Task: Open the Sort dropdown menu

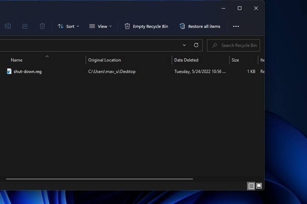Action: pyautogui.click(x=68, y=26)
